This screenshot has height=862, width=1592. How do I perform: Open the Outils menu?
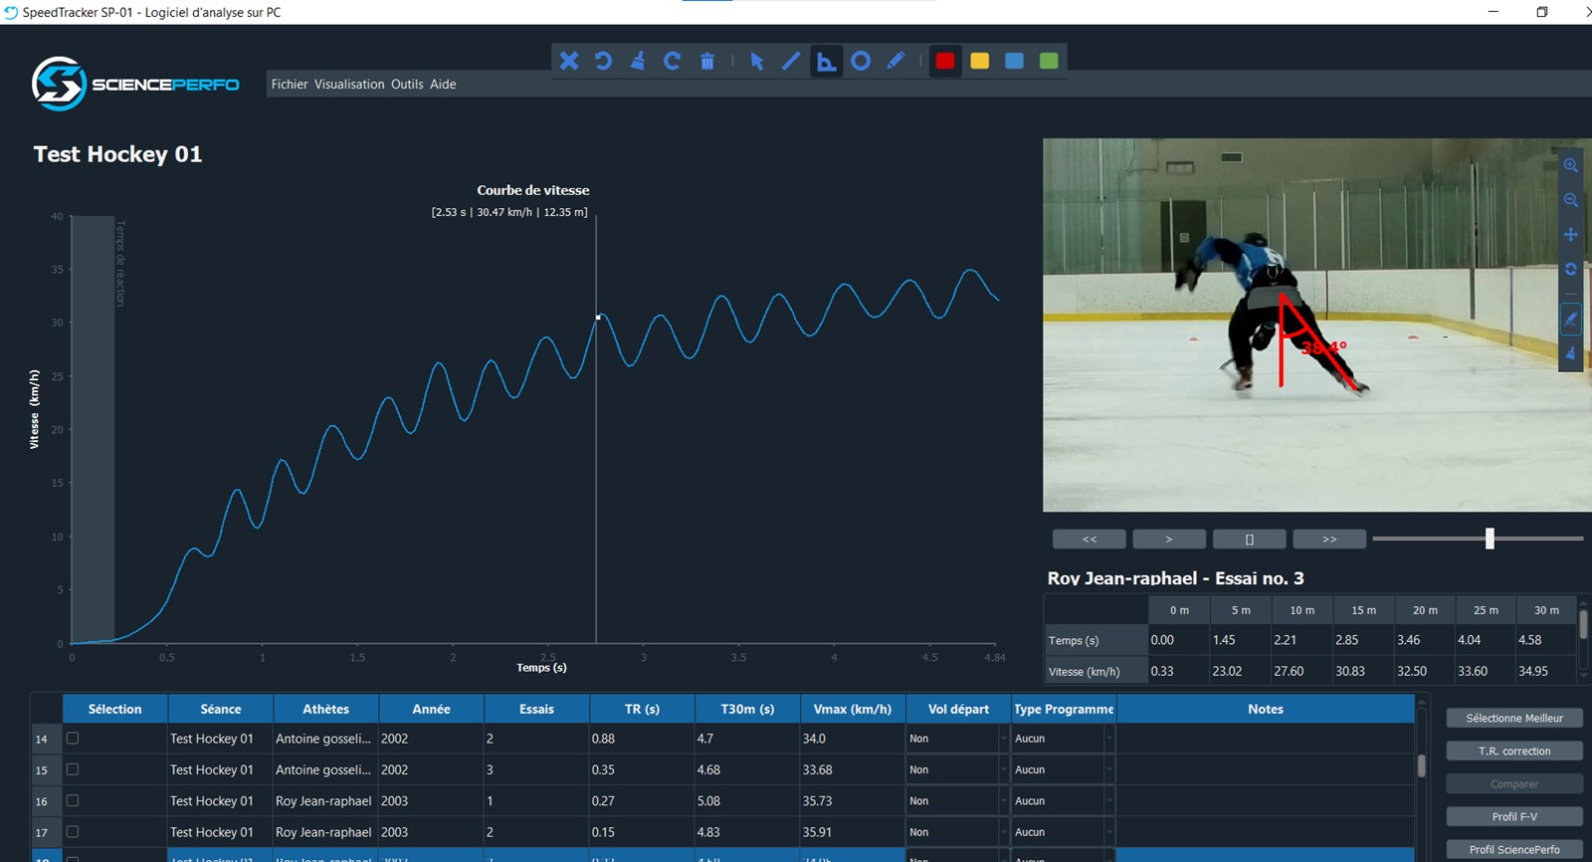(407, 85)
